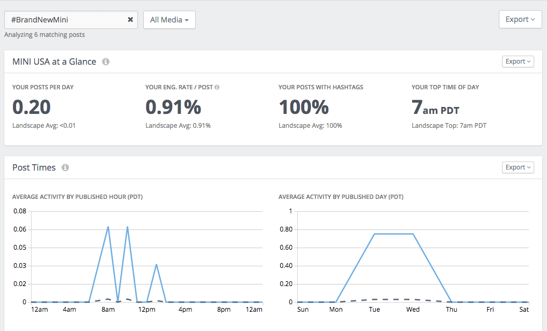Click the Fri label on daily chart axis

pos(490,310)
